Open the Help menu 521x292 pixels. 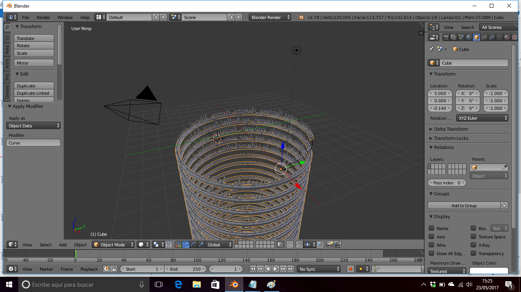point(85,17)
